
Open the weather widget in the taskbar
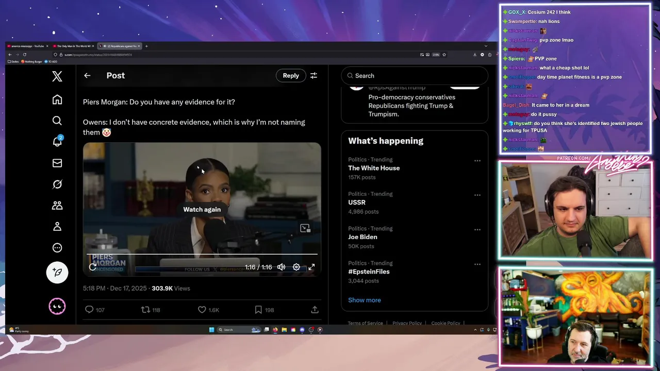tap(19, 330)
